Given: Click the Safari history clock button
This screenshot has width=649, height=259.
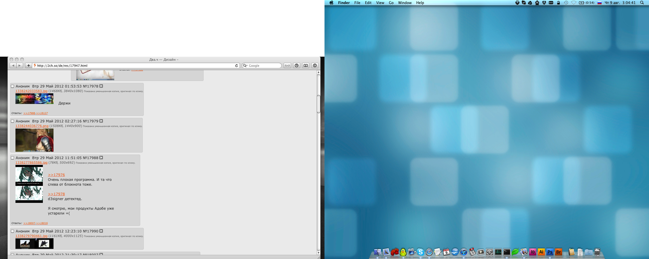Looking at the screenshot, I should 297,66.
